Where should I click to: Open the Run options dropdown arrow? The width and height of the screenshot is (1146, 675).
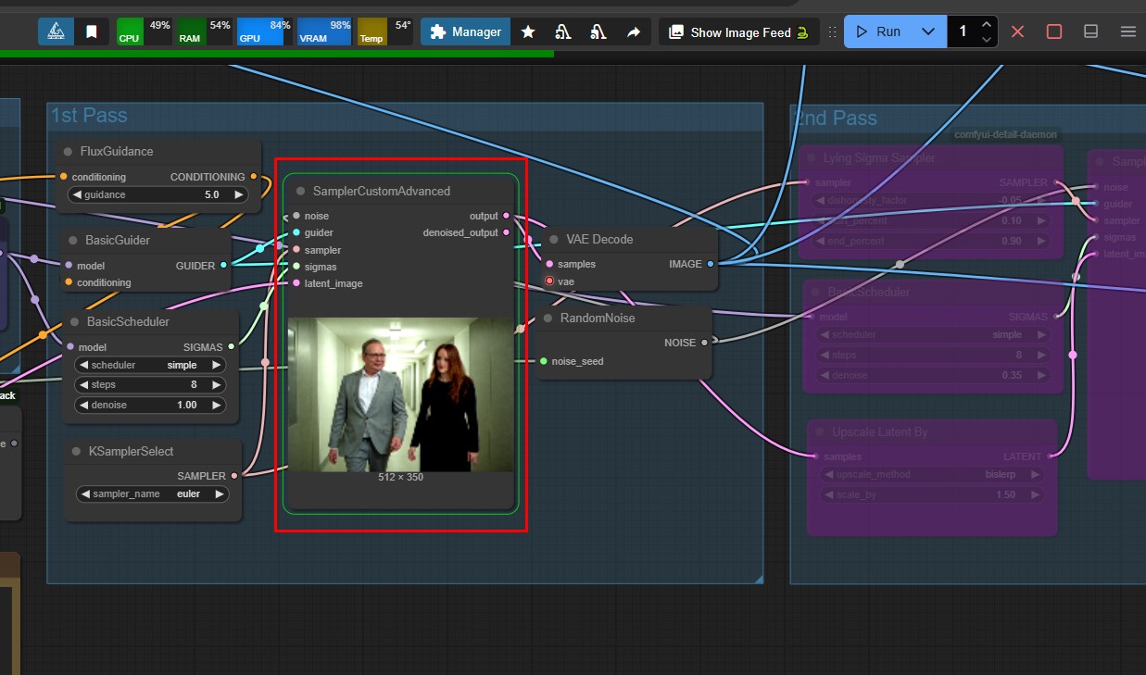[928, 31]
